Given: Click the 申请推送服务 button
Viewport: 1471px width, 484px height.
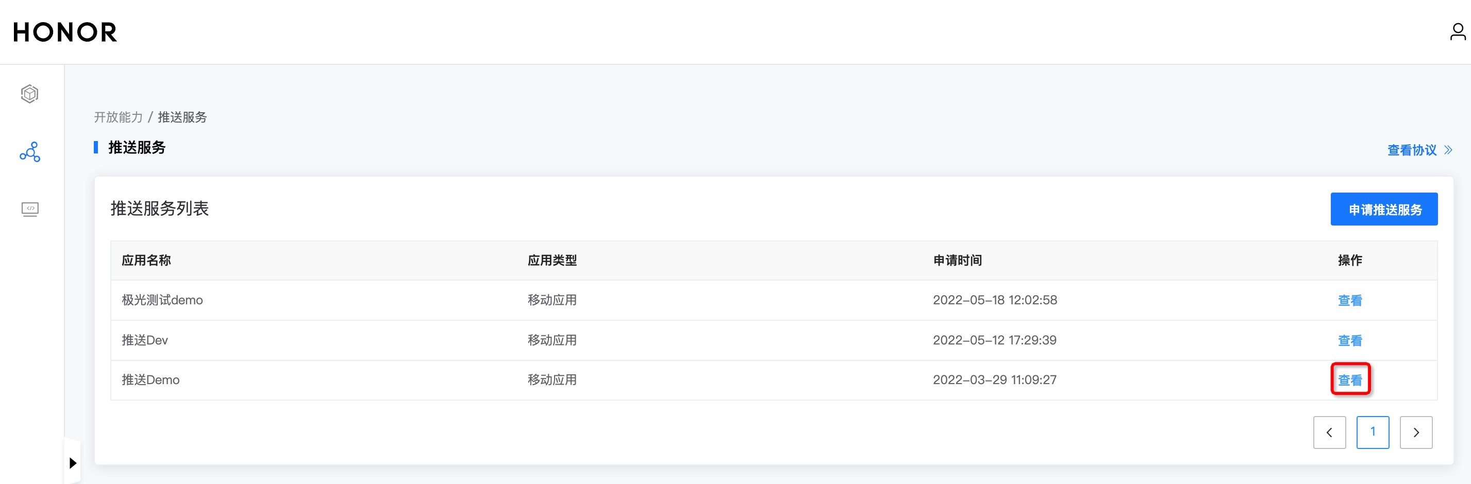Looking at the screenshot, I should coord(1383,210).
